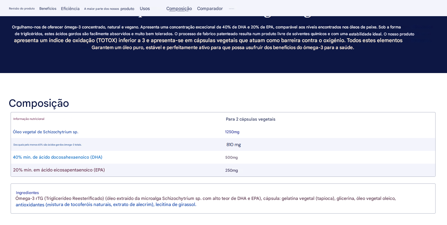Open the Comparador tab
The width and height of the screenshot is (447, 225).
(x=210, y=9)
